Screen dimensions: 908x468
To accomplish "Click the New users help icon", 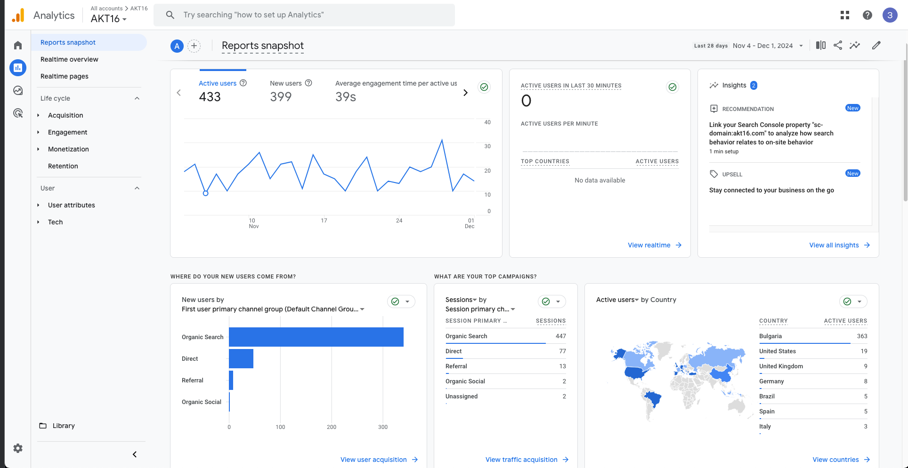I will click(308, 83).
